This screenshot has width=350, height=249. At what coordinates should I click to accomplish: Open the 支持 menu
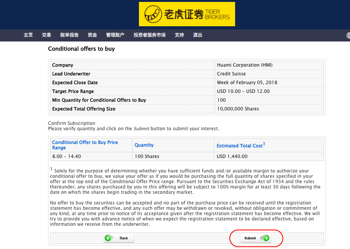179,35
